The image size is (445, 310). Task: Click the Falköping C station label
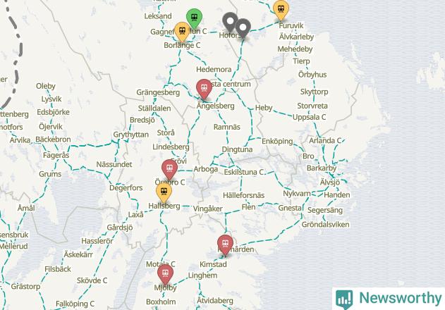click(x=75, y=304)
